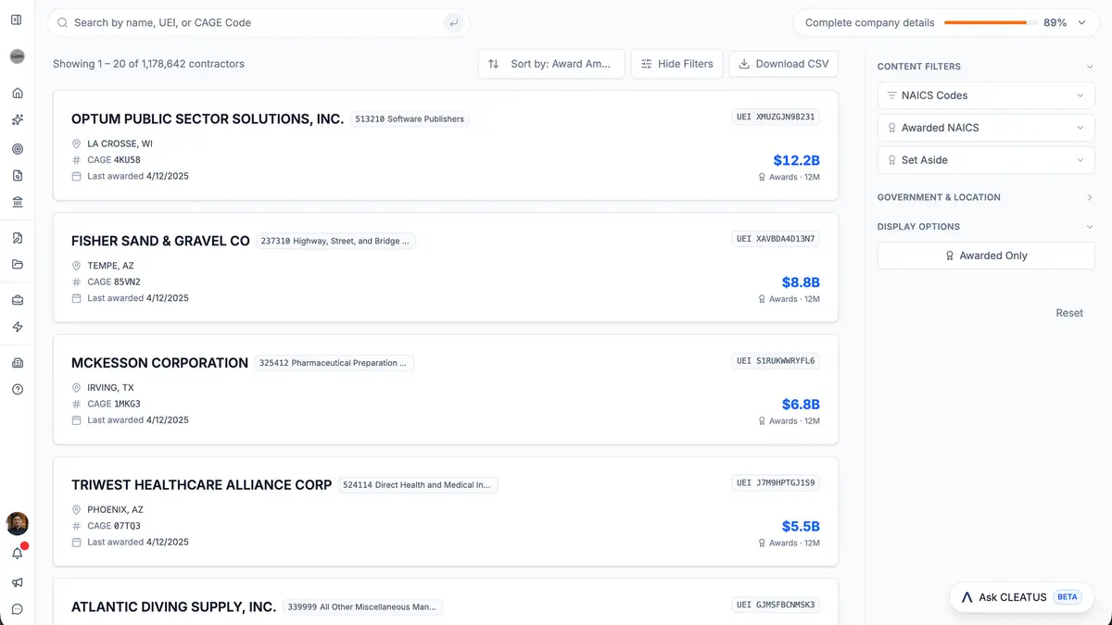This screenshot has width=1112, height=625.
Task: Click the search by name, UEI, or CAGE field
Action: tap(259, 22)
